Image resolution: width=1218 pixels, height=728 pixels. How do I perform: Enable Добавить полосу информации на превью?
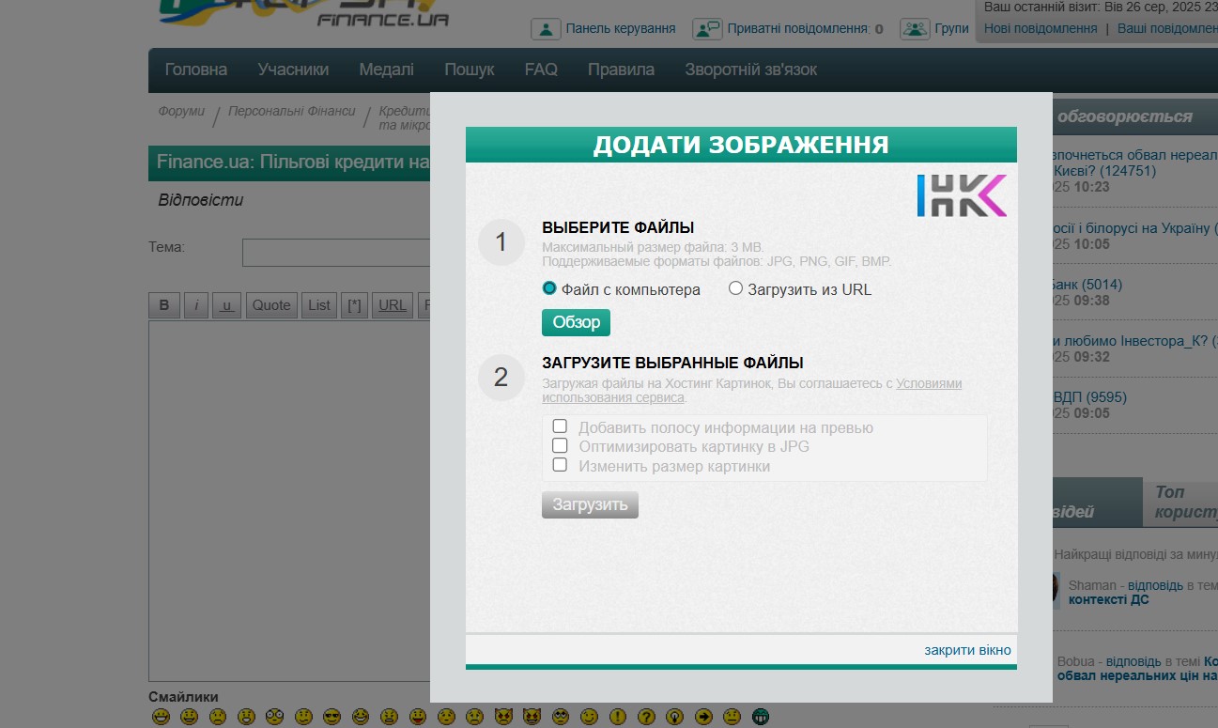click(x=560, y=426)
